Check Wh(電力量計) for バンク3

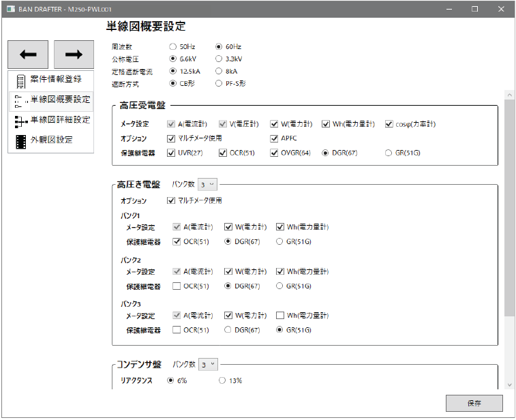(280, 316)
